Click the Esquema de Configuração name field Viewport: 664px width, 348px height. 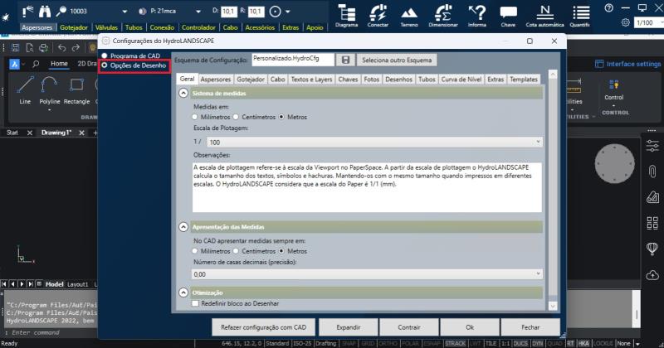[x=292, y=60]
